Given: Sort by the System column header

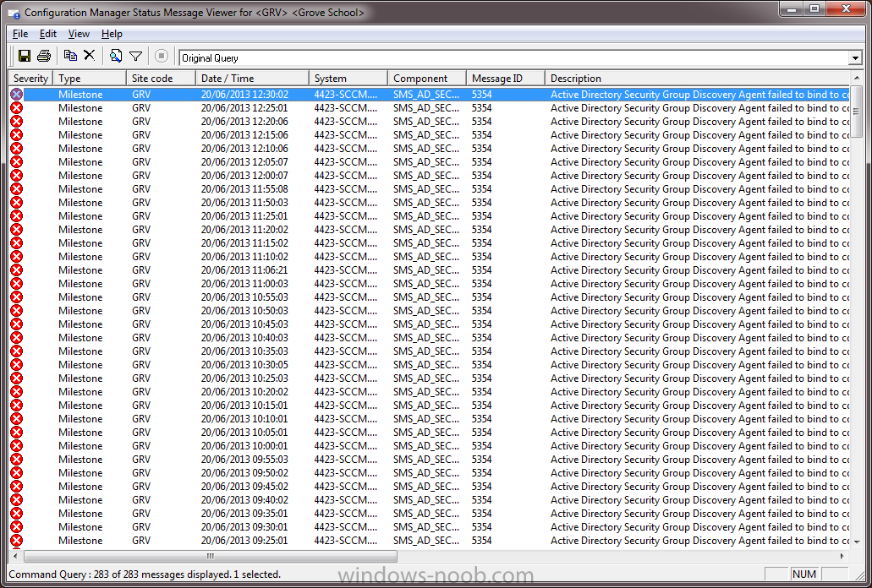Looking at the screenshot, I should coord(348,79).
